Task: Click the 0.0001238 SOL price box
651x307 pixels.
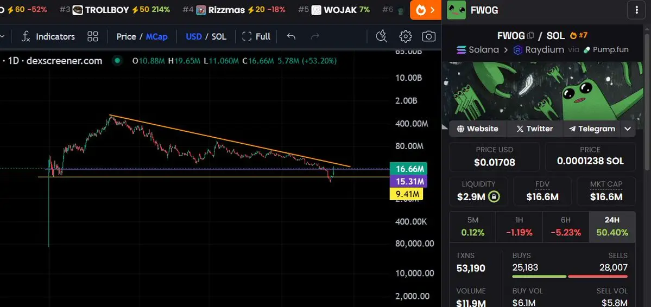Action: 590,157
